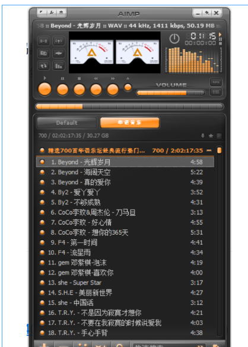248x347 pixels.
Task: Select track 6. CoCo李玟&周杰伦 - 刀马旦
Action: (125, 212)
